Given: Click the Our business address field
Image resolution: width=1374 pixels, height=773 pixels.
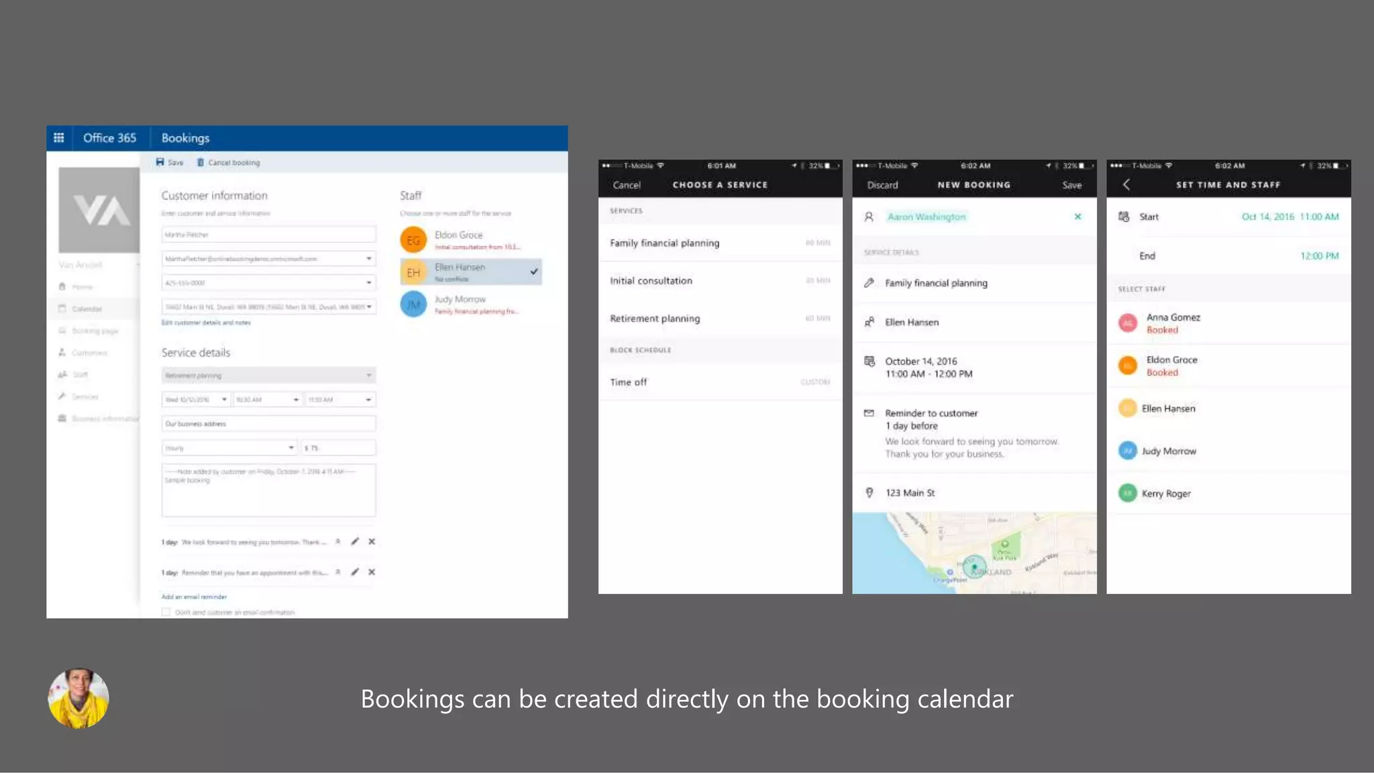Looking at the screenshot, I should tap(268, 423).
